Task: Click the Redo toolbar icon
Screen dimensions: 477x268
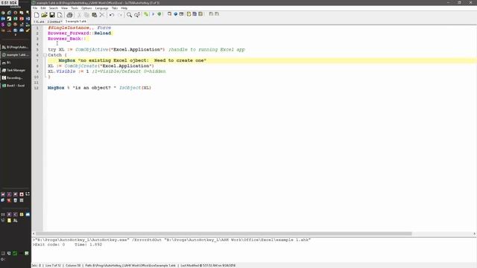Action: point(120,15)
